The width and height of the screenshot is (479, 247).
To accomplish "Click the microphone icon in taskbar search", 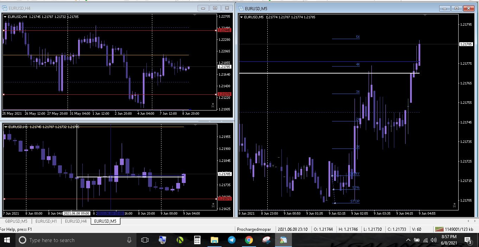I will click(129, 240).
